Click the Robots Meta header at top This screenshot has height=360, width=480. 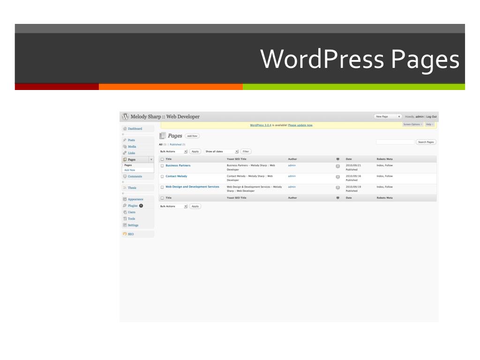pyautogui.click(x=384, y=159)
